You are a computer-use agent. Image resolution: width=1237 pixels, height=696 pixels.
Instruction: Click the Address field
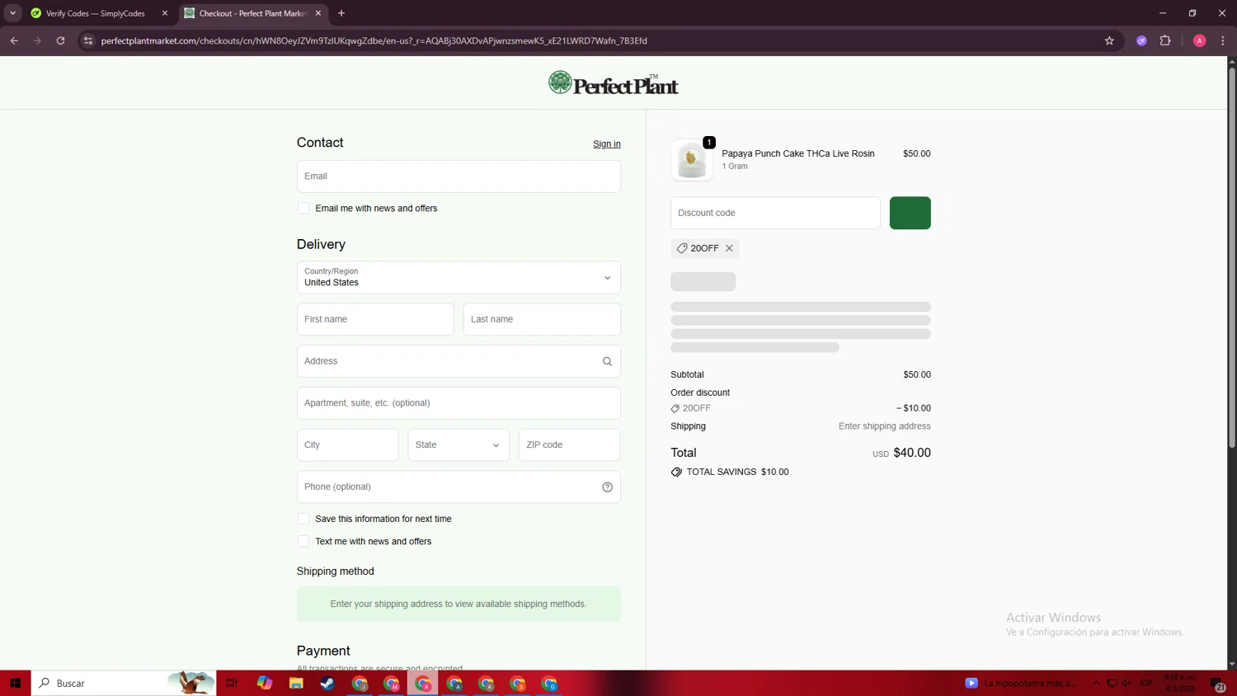[x=459, y=361]
